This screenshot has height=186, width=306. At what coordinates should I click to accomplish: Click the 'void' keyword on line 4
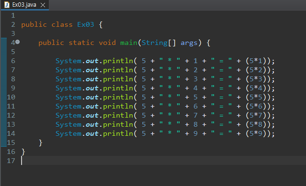(x=107, y=43)
